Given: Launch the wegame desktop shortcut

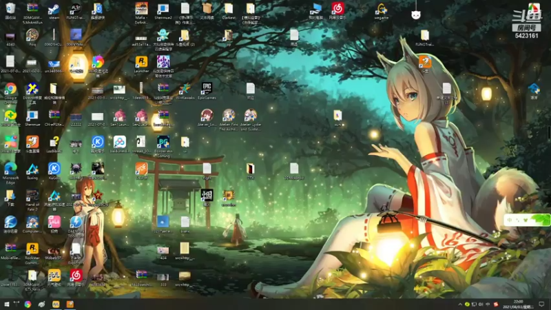Looking at the screenshot, I should (x=382, y=10).
